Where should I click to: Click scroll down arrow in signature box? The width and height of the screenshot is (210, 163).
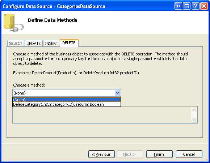[x=194, y=119]
